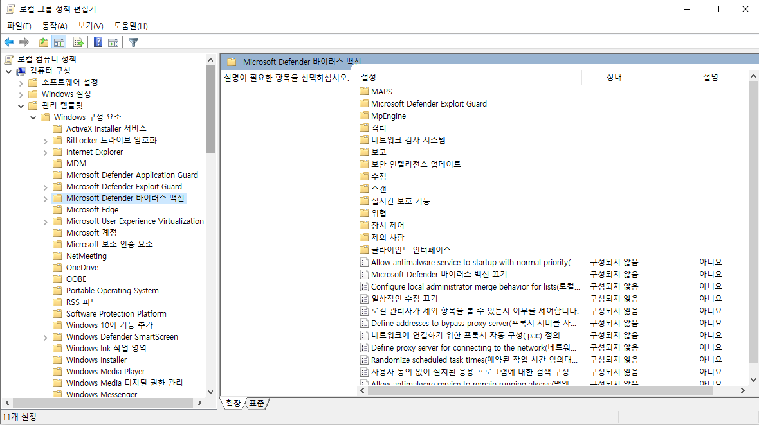Click policy icon for 일상적인 수정 끄기
Image resolution: width=759 pixels, height=425 pixels.
point(364,299)
